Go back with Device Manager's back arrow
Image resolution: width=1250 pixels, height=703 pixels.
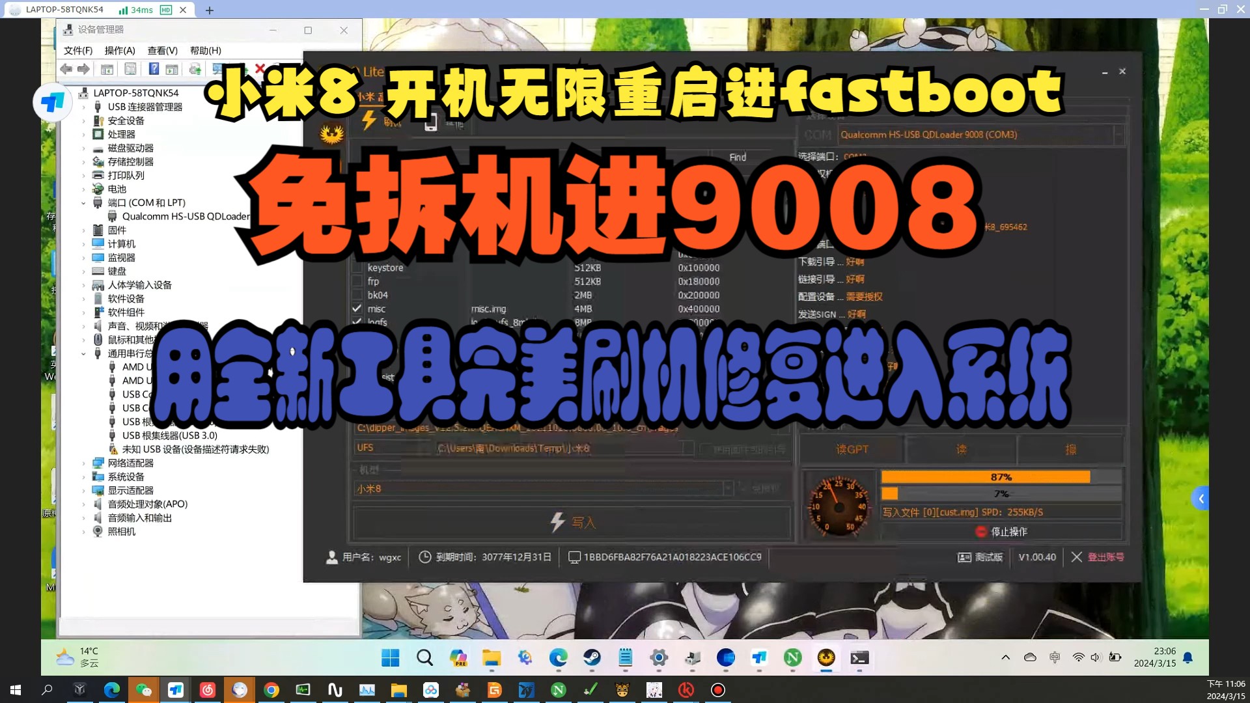coord(66,69)
